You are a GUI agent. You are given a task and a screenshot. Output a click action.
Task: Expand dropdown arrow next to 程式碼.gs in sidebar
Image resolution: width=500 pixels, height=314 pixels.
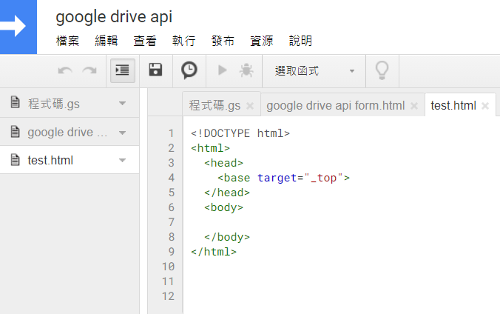(x=123, y=104)
